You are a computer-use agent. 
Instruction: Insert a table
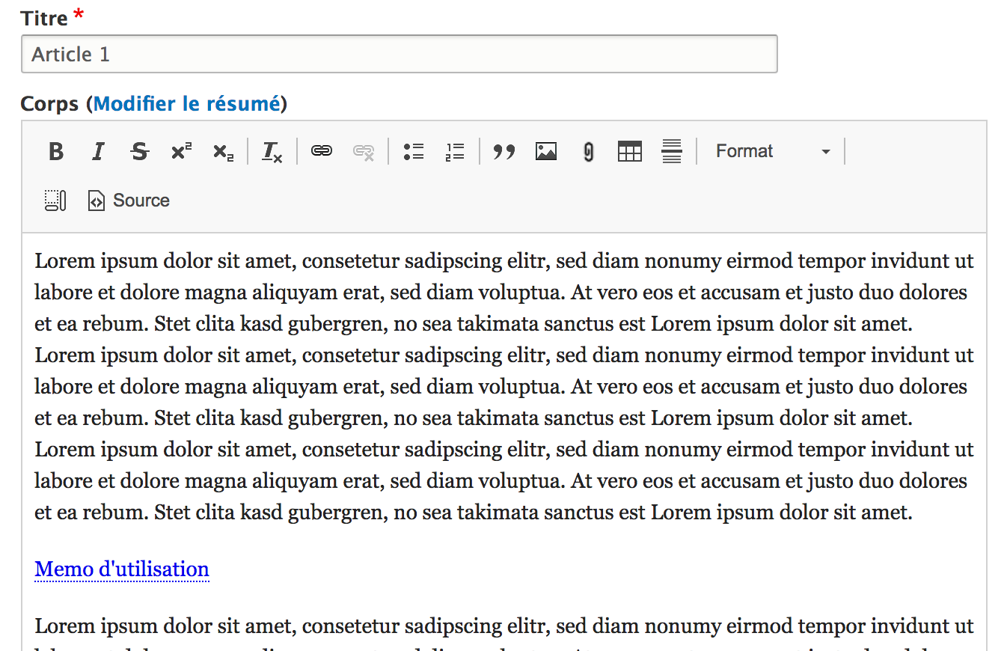coord(630,152)
